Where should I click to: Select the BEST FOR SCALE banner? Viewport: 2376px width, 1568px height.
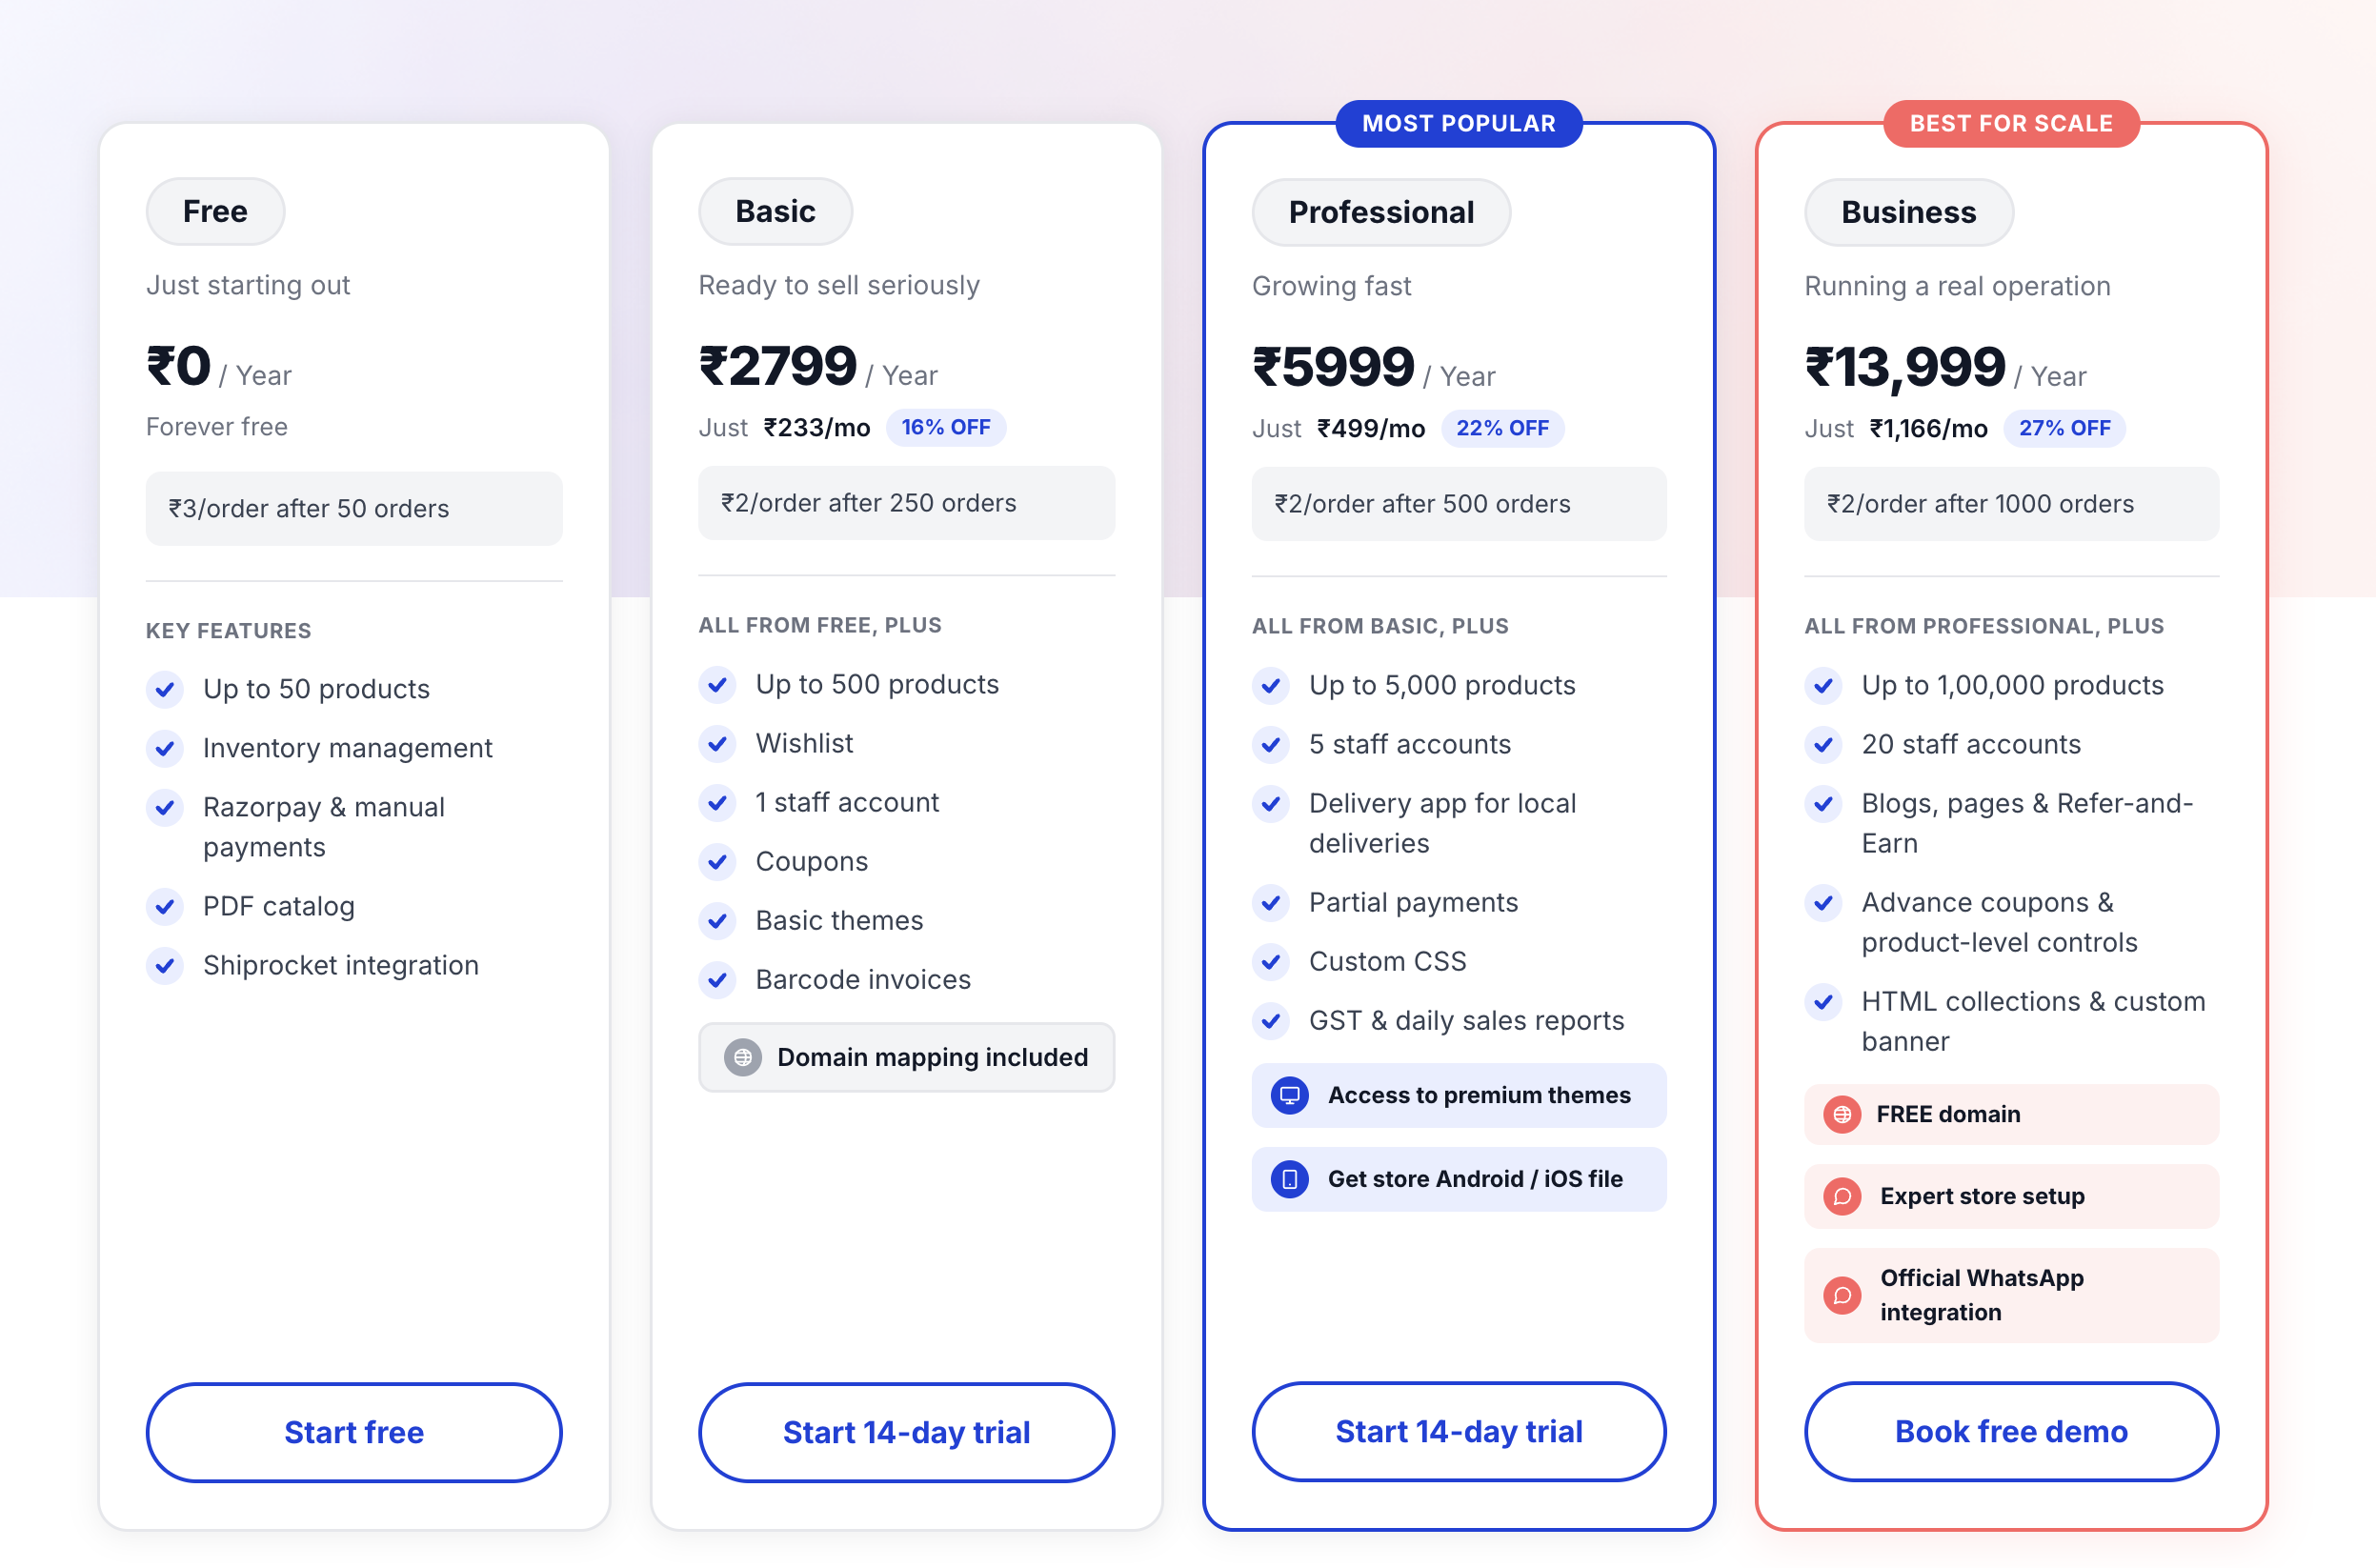coord(2011,123)
